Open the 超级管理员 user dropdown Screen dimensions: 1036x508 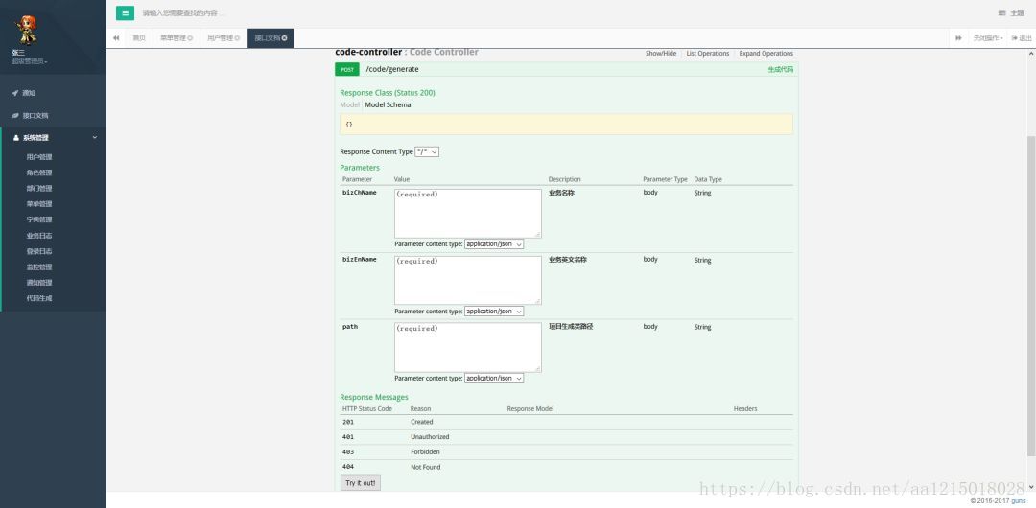pos(30,61)
